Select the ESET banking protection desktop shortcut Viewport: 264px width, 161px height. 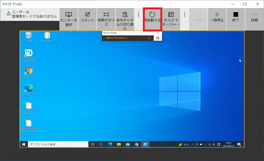pos(29,55)
